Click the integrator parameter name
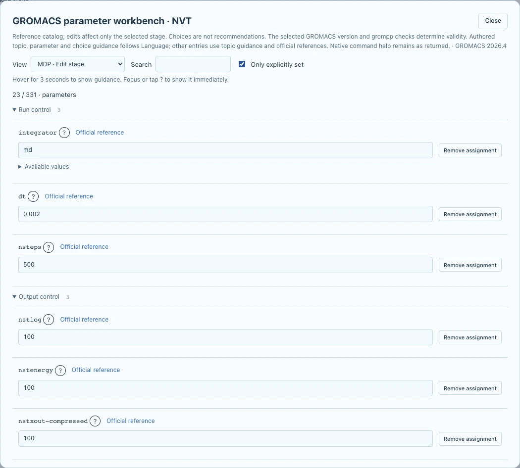This screenshot has width=520, height=468. point(38,133)
